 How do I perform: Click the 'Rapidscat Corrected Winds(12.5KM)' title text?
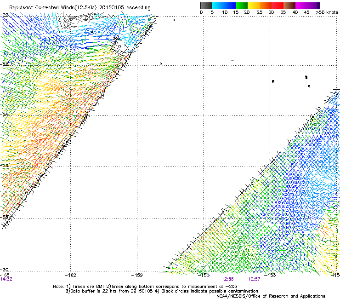coord(53,8)
